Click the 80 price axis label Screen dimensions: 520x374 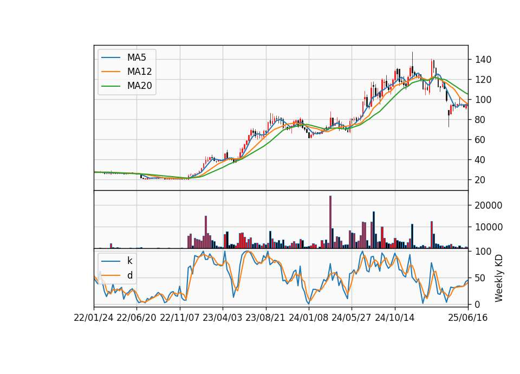(x=480, y=120)
